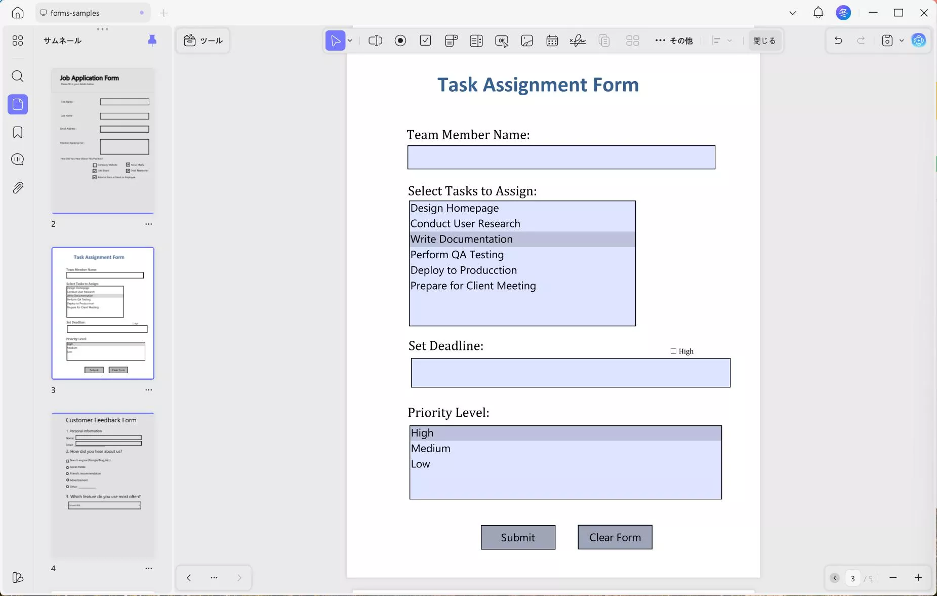Open the bookmarks panel
The image size is (937, 596).
(18, 133)
